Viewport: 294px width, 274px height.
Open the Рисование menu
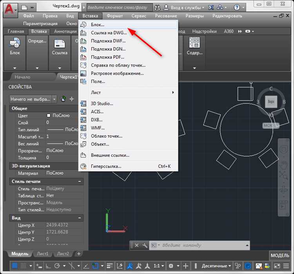click(x=166, y=16)
